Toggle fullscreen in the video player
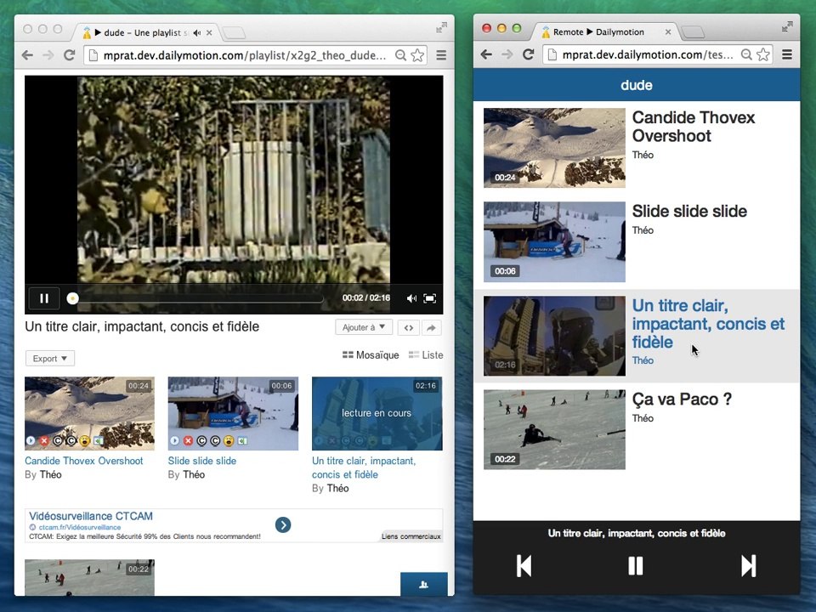 pyautogui.click(x=430, y=298)
